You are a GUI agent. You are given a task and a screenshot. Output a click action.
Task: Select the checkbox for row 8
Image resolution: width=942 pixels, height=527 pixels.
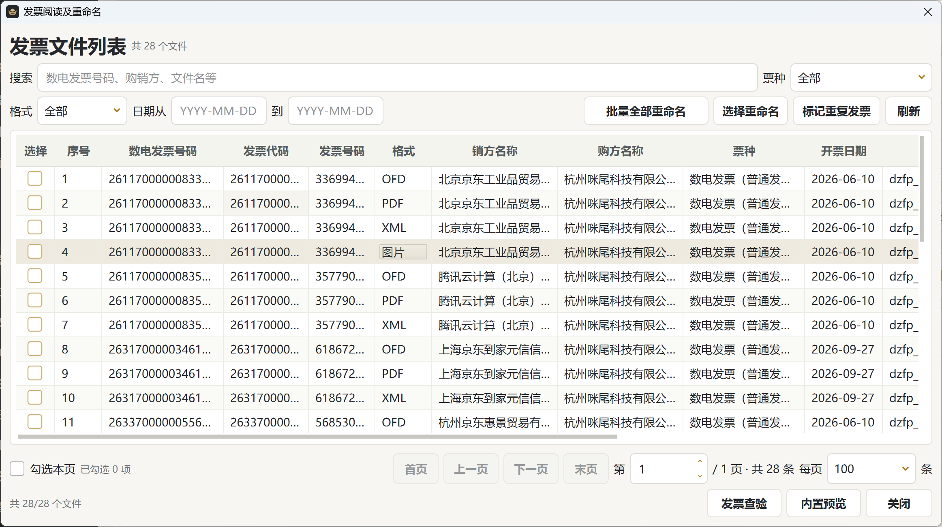(x=35, y=349)
